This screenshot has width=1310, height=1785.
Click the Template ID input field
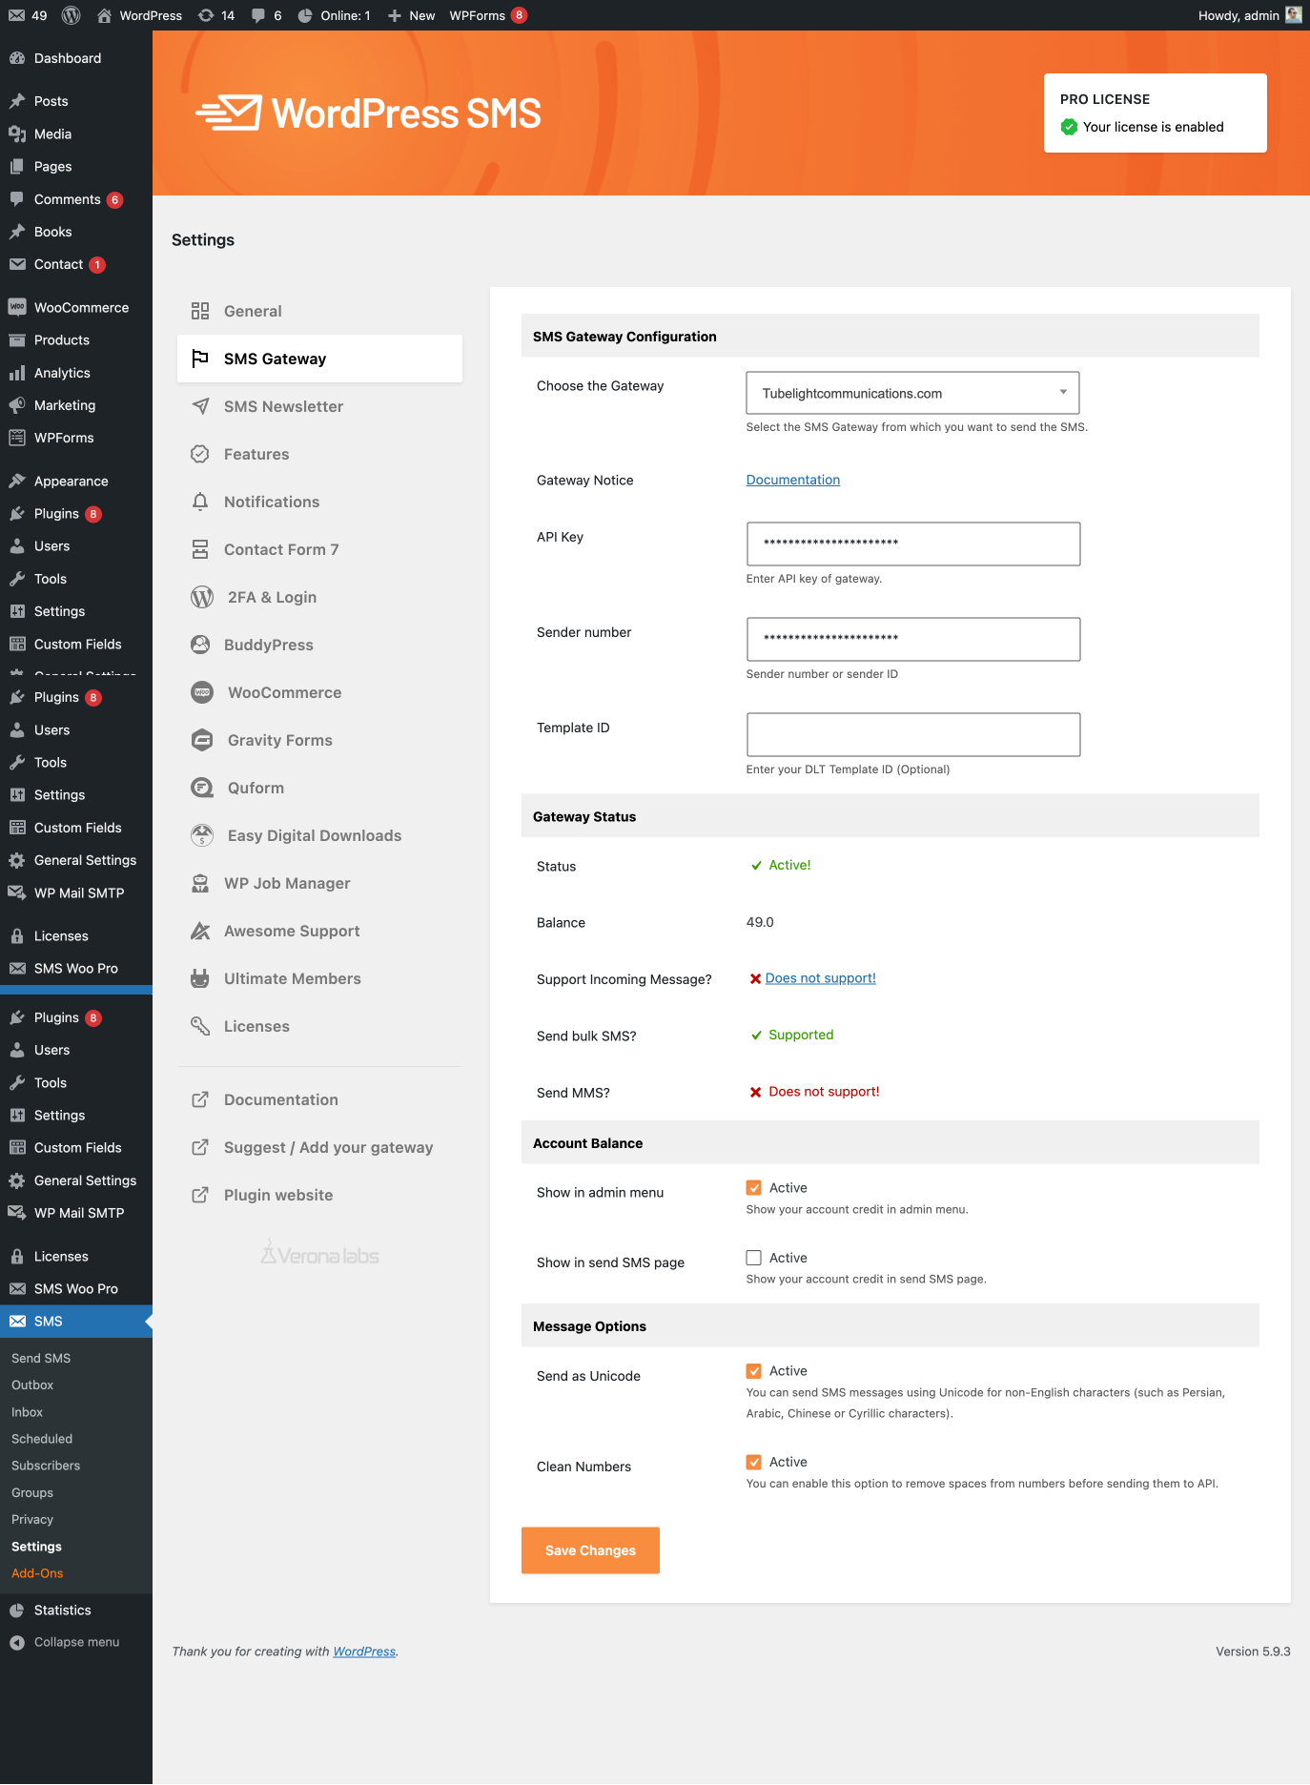(x=913, y=734)
